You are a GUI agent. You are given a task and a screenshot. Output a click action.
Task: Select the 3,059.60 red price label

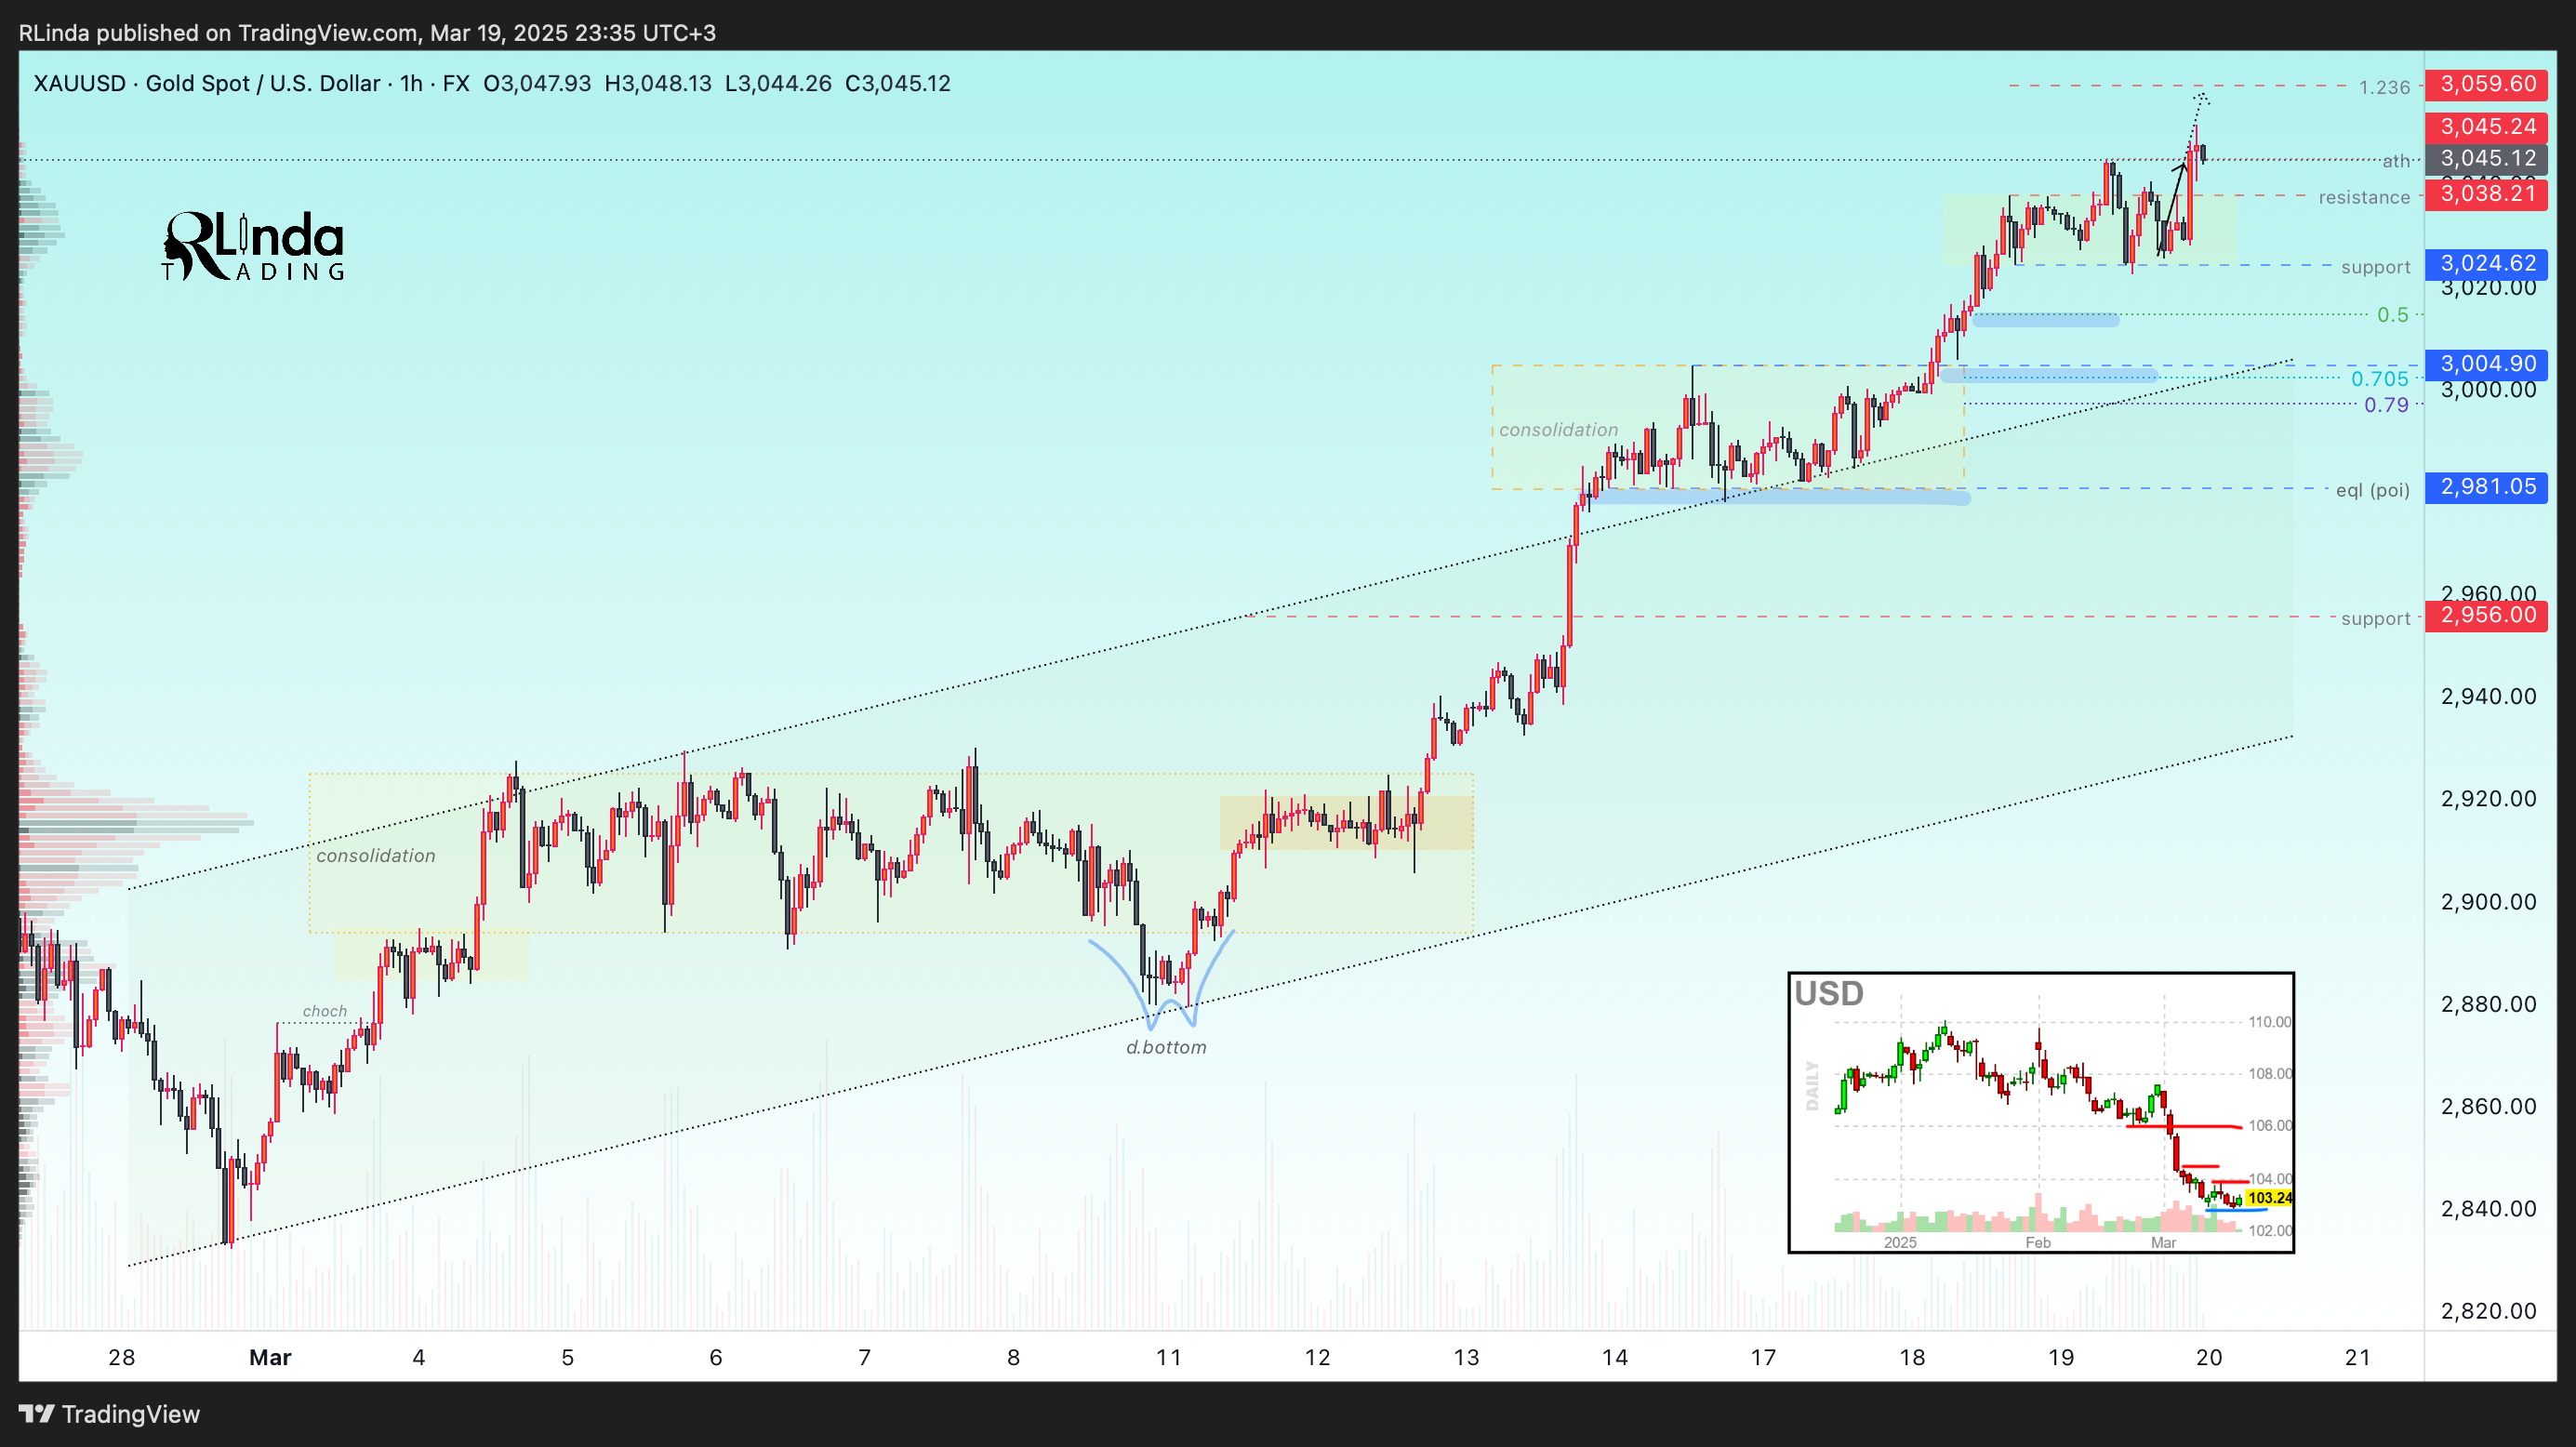click(x=2486, y=84)
